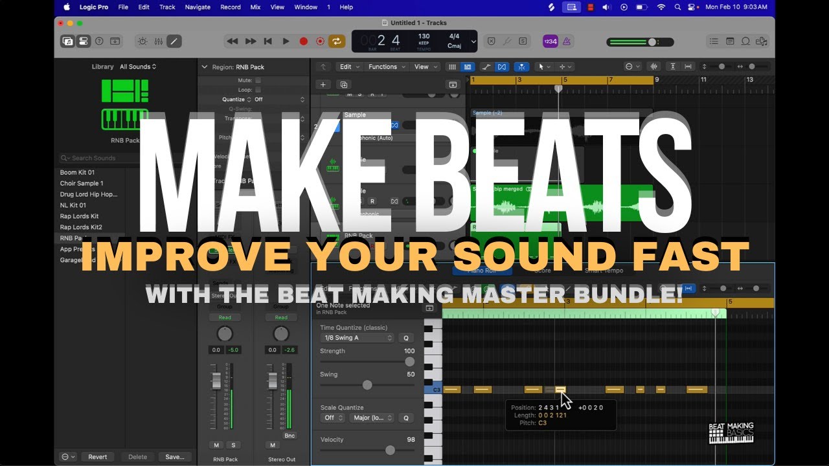The height and width of the screenshot is (466, 829).
Task: Open the Quantize Off popup in Region inspector
Action: point(279,100)
